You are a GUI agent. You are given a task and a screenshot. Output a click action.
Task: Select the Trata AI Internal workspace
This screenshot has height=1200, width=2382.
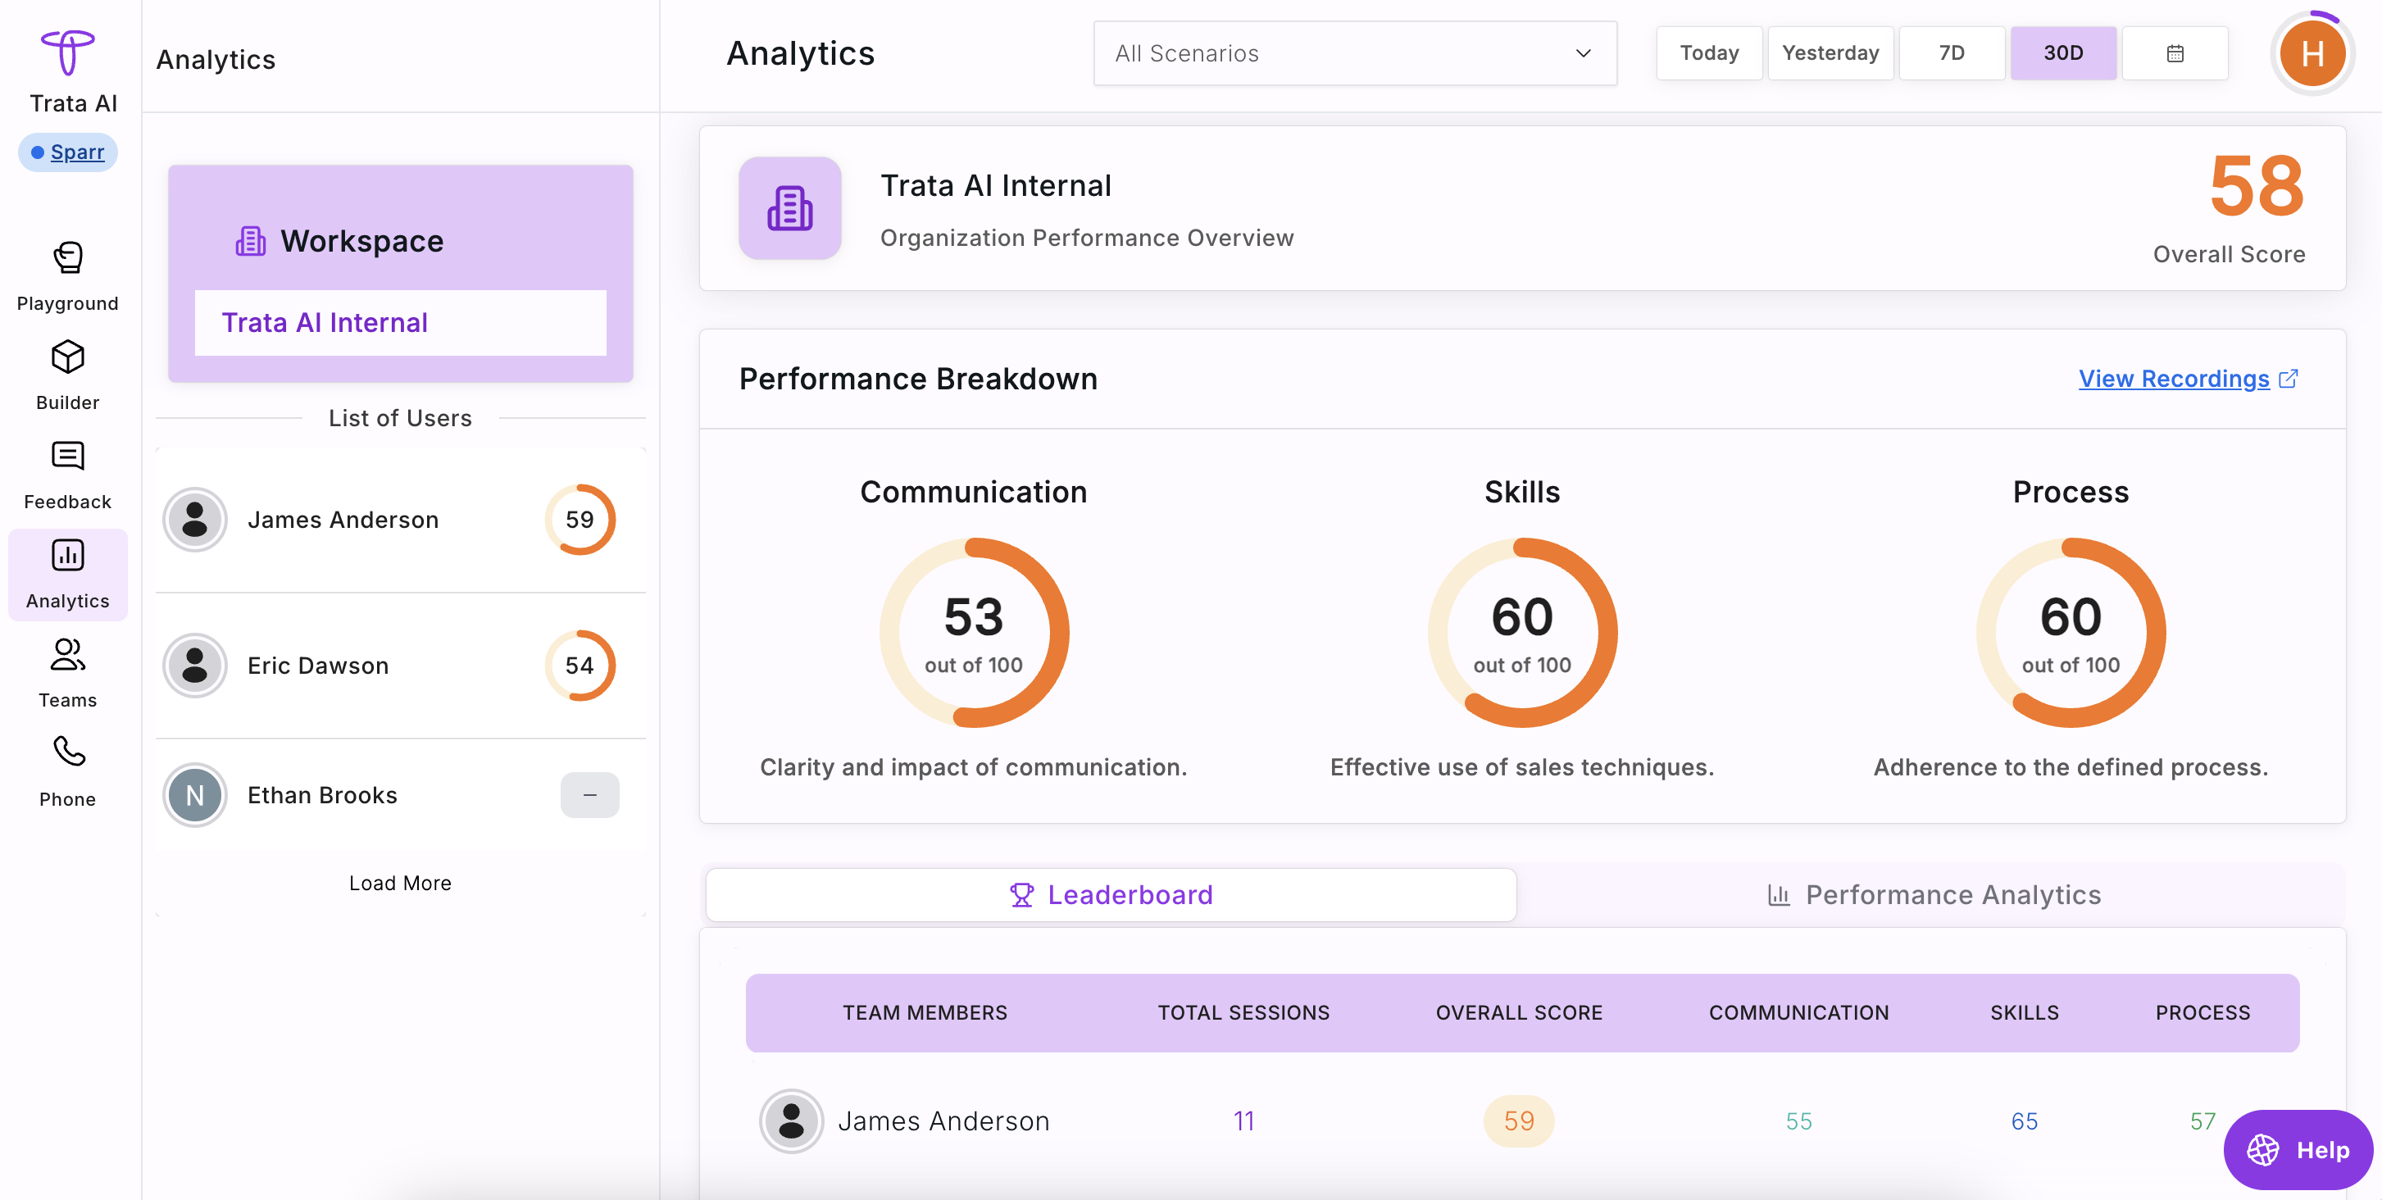click(400, 323)
